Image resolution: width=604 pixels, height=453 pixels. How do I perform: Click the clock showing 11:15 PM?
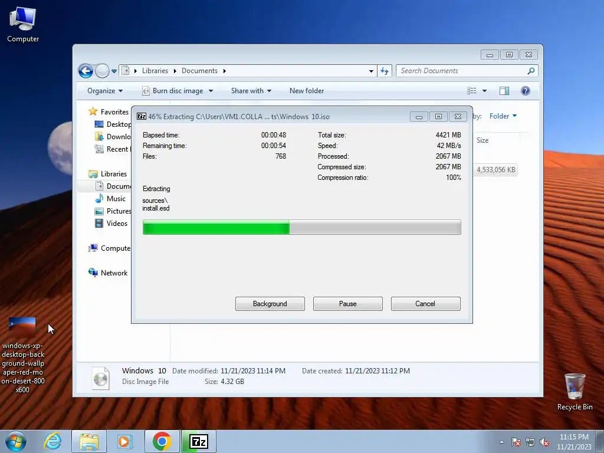click(x=574, y=442)
